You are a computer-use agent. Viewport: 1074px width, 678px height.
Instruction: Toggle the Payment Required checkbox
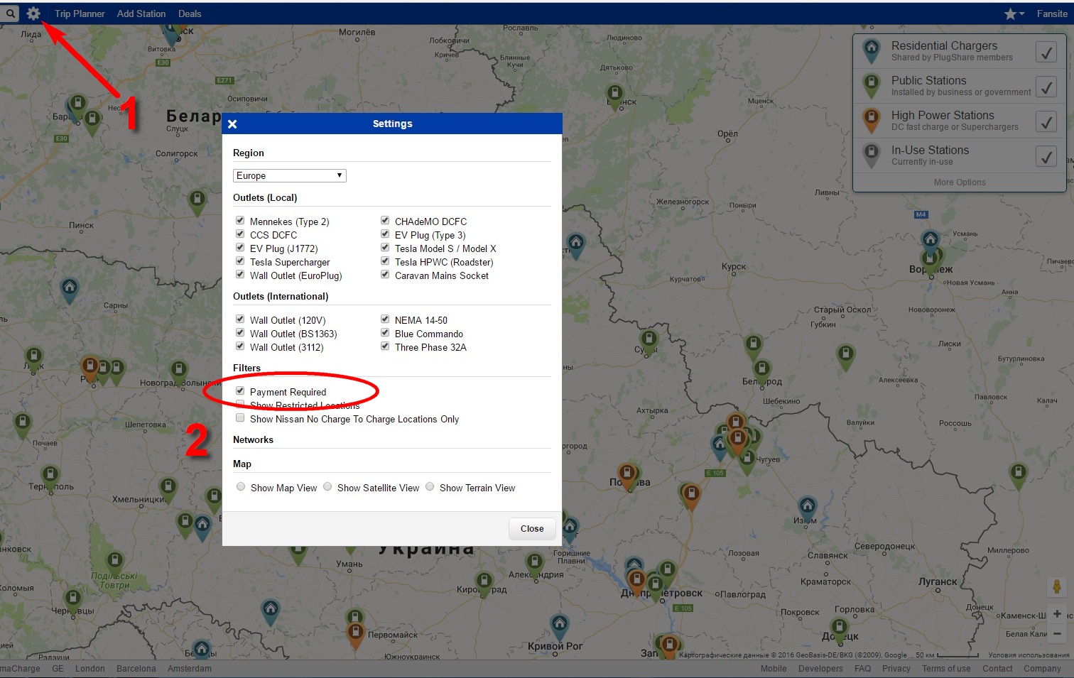[x=240, y=391]
